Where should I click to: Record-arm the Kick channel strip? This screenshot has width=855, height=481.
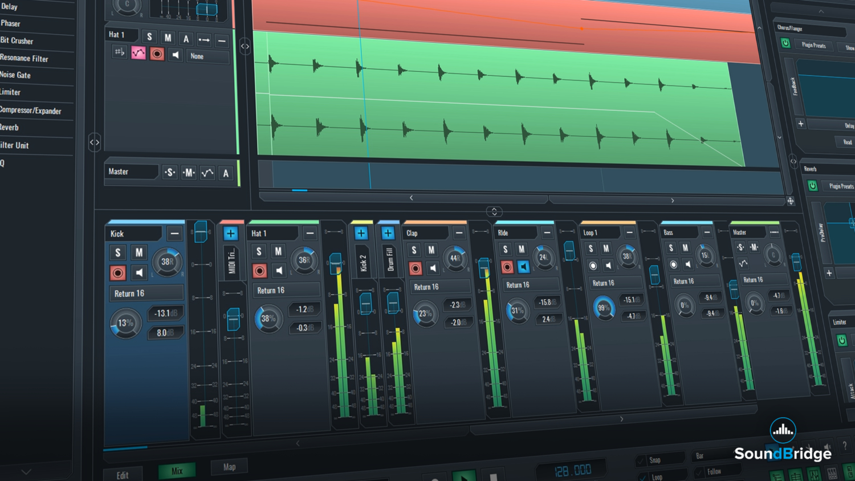click(x=117, y=272)
